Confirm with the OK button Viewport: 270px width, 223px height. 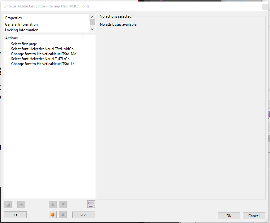(229, 216)
